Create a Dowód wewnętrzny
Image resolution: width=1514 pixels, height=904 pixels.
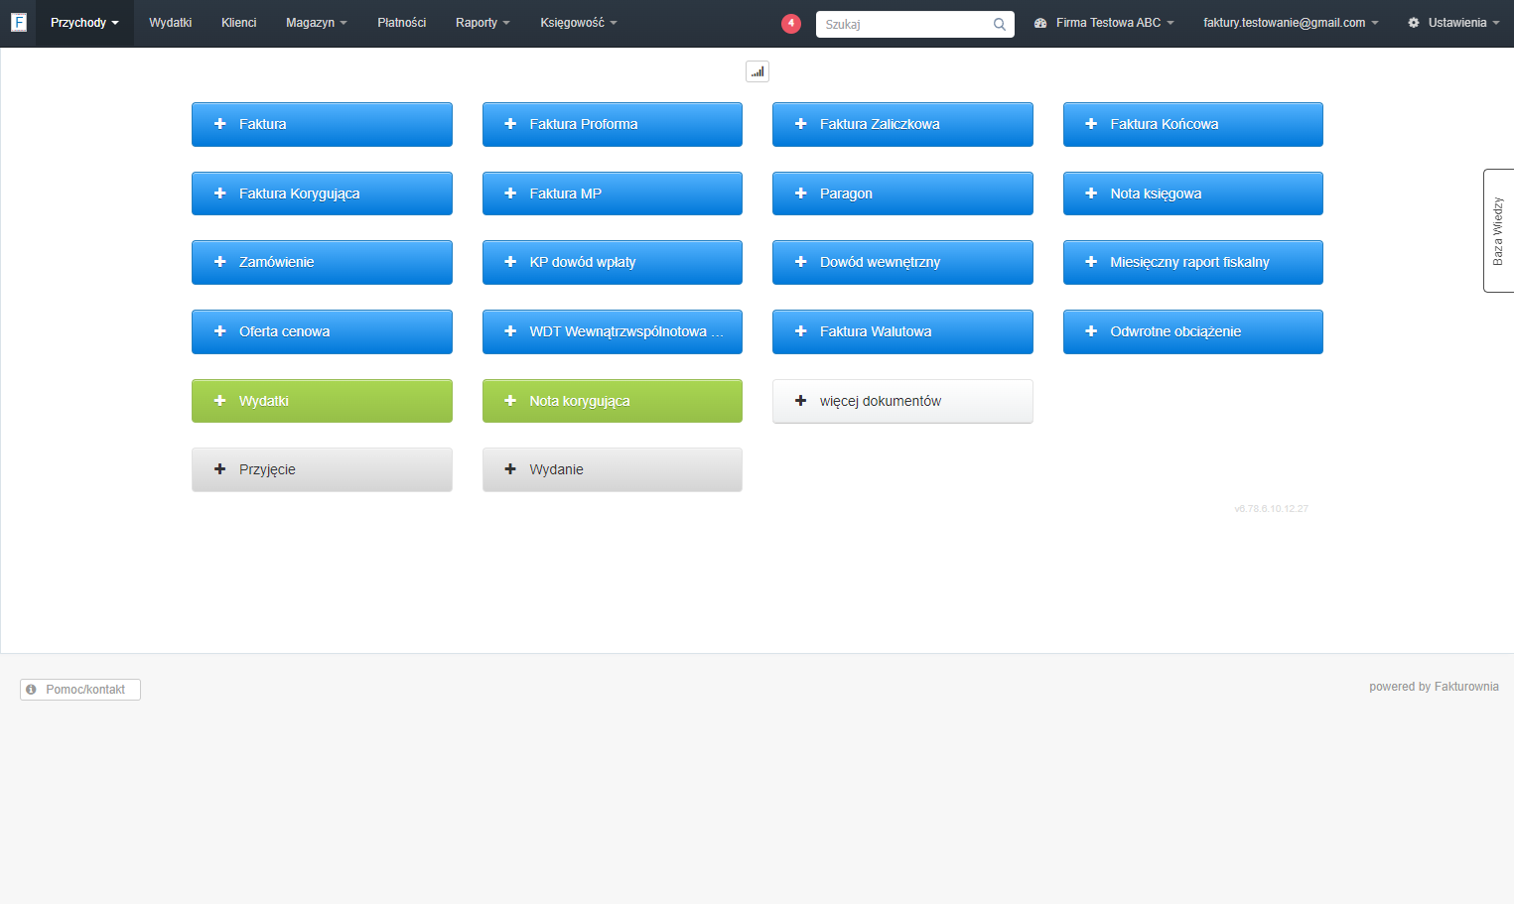(902, 262)
